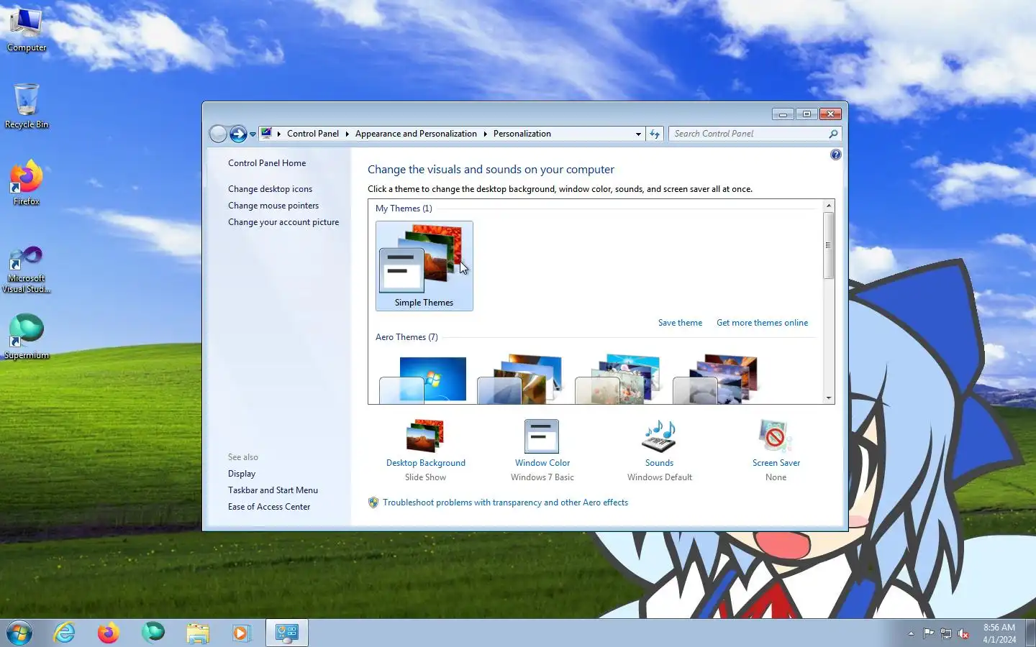1036x647 pixels.
Task: Go forward with the navigation arrow
Action: [x=238, y=134]
